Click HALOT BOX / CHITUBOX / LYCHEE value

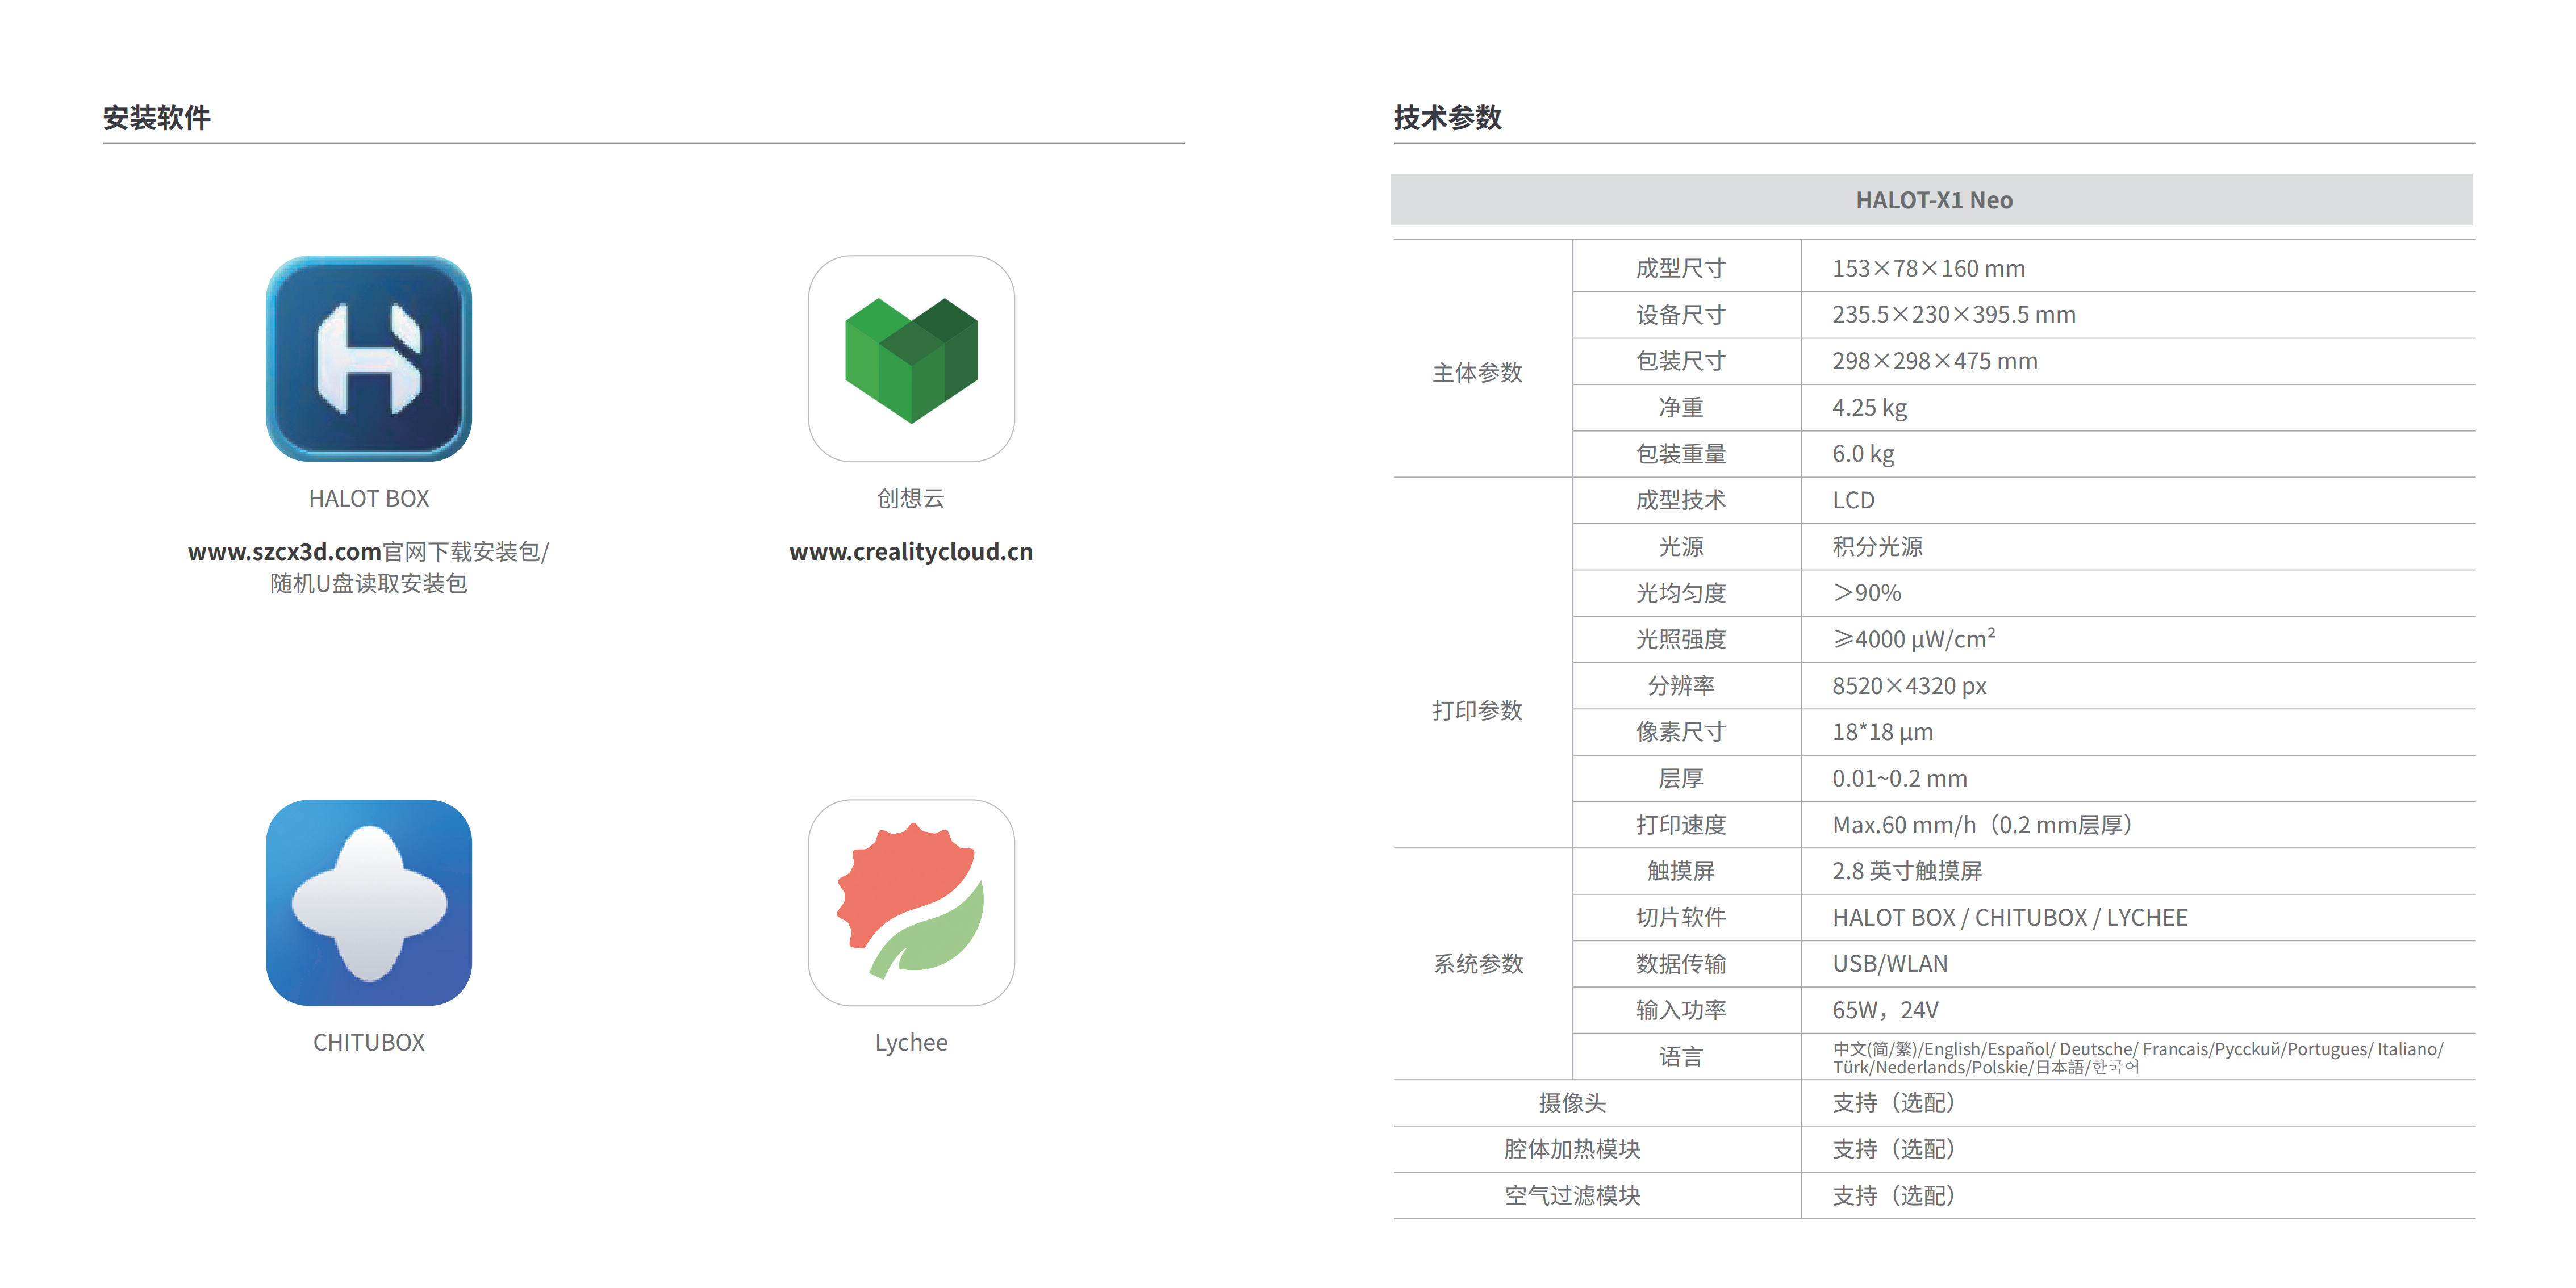click(x=2010, y=917)
